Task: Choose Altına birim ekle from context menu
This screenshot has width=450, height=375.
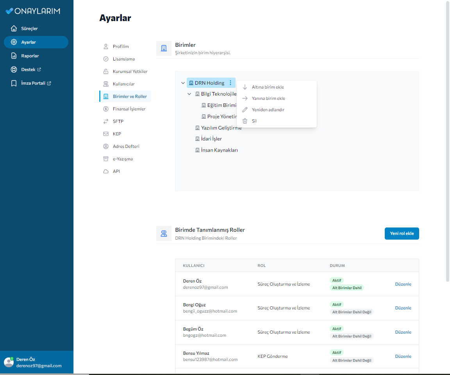Action: pos(268,87)
